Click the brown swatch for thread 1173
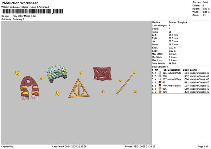Screen dimensions: 211x149 pos(160,92)
